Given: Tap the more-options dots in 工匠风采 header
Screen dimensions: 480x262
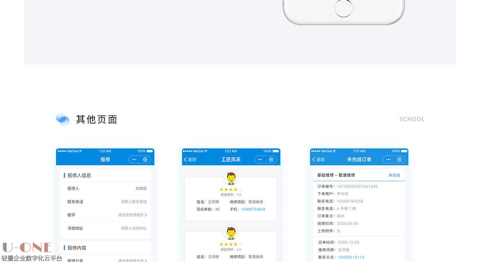Looking at the screenshot, I should click(x=260, y=160).
